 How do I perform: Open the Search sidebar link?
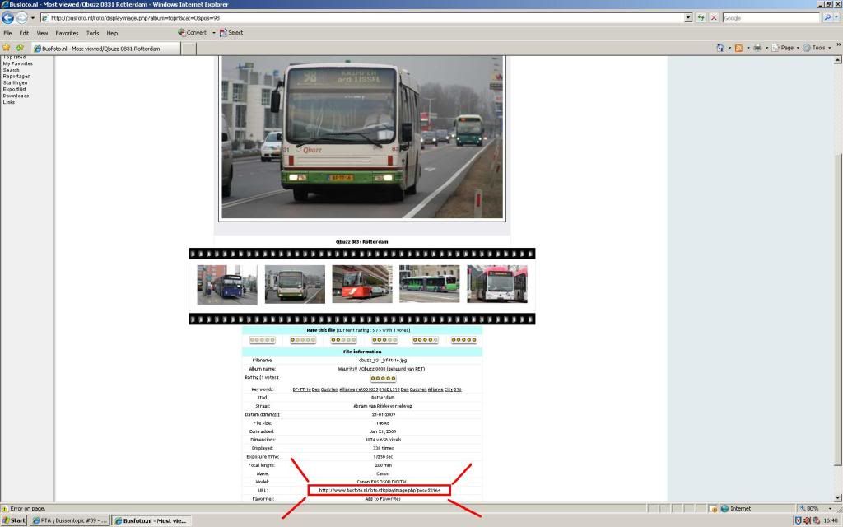(11, 70)
